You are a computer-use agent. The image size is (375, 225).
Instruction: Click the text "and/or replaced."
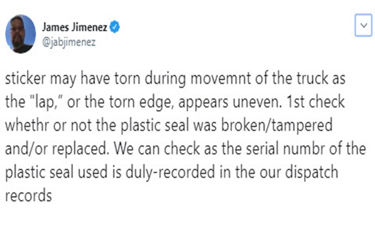pyautogui.click(x=57, y=149)
